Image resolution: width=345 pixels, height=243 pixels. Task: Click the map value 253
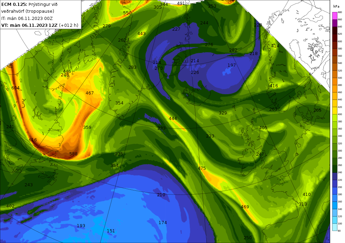point(212,6)
